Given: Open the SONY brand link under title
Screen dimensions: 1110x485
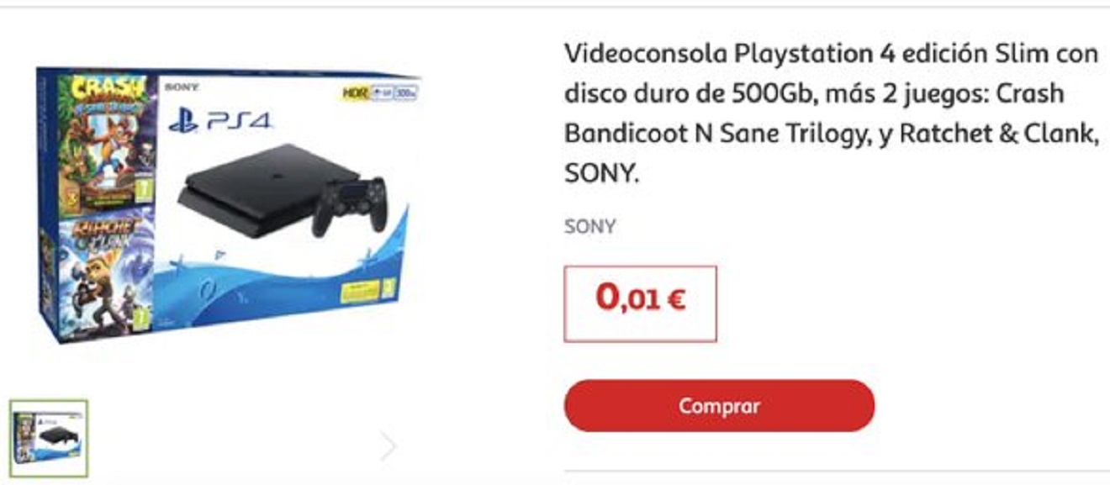Looking at the screenshot, I should pos(589,226).
